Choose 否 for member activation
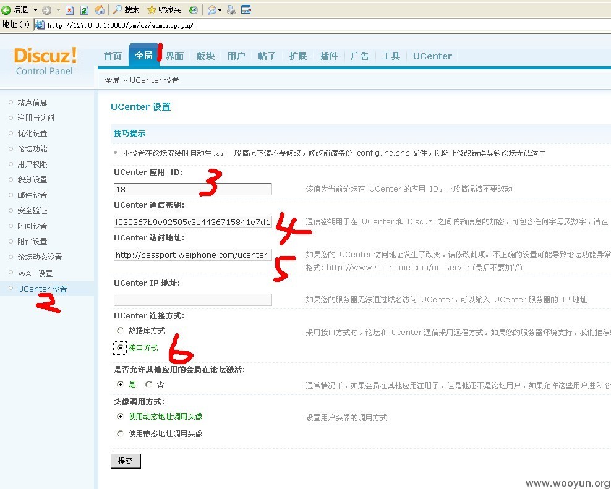The height and width of the screenshot is (489, 611). click(x=148, y=384)
